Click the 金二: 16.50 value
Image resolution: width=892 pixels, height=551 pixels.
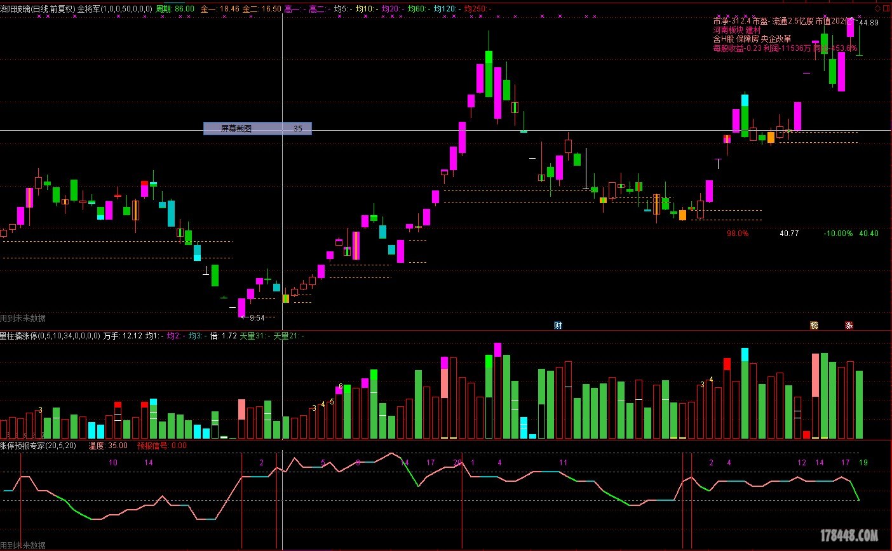pyautogui.click(x=262, y=9)
